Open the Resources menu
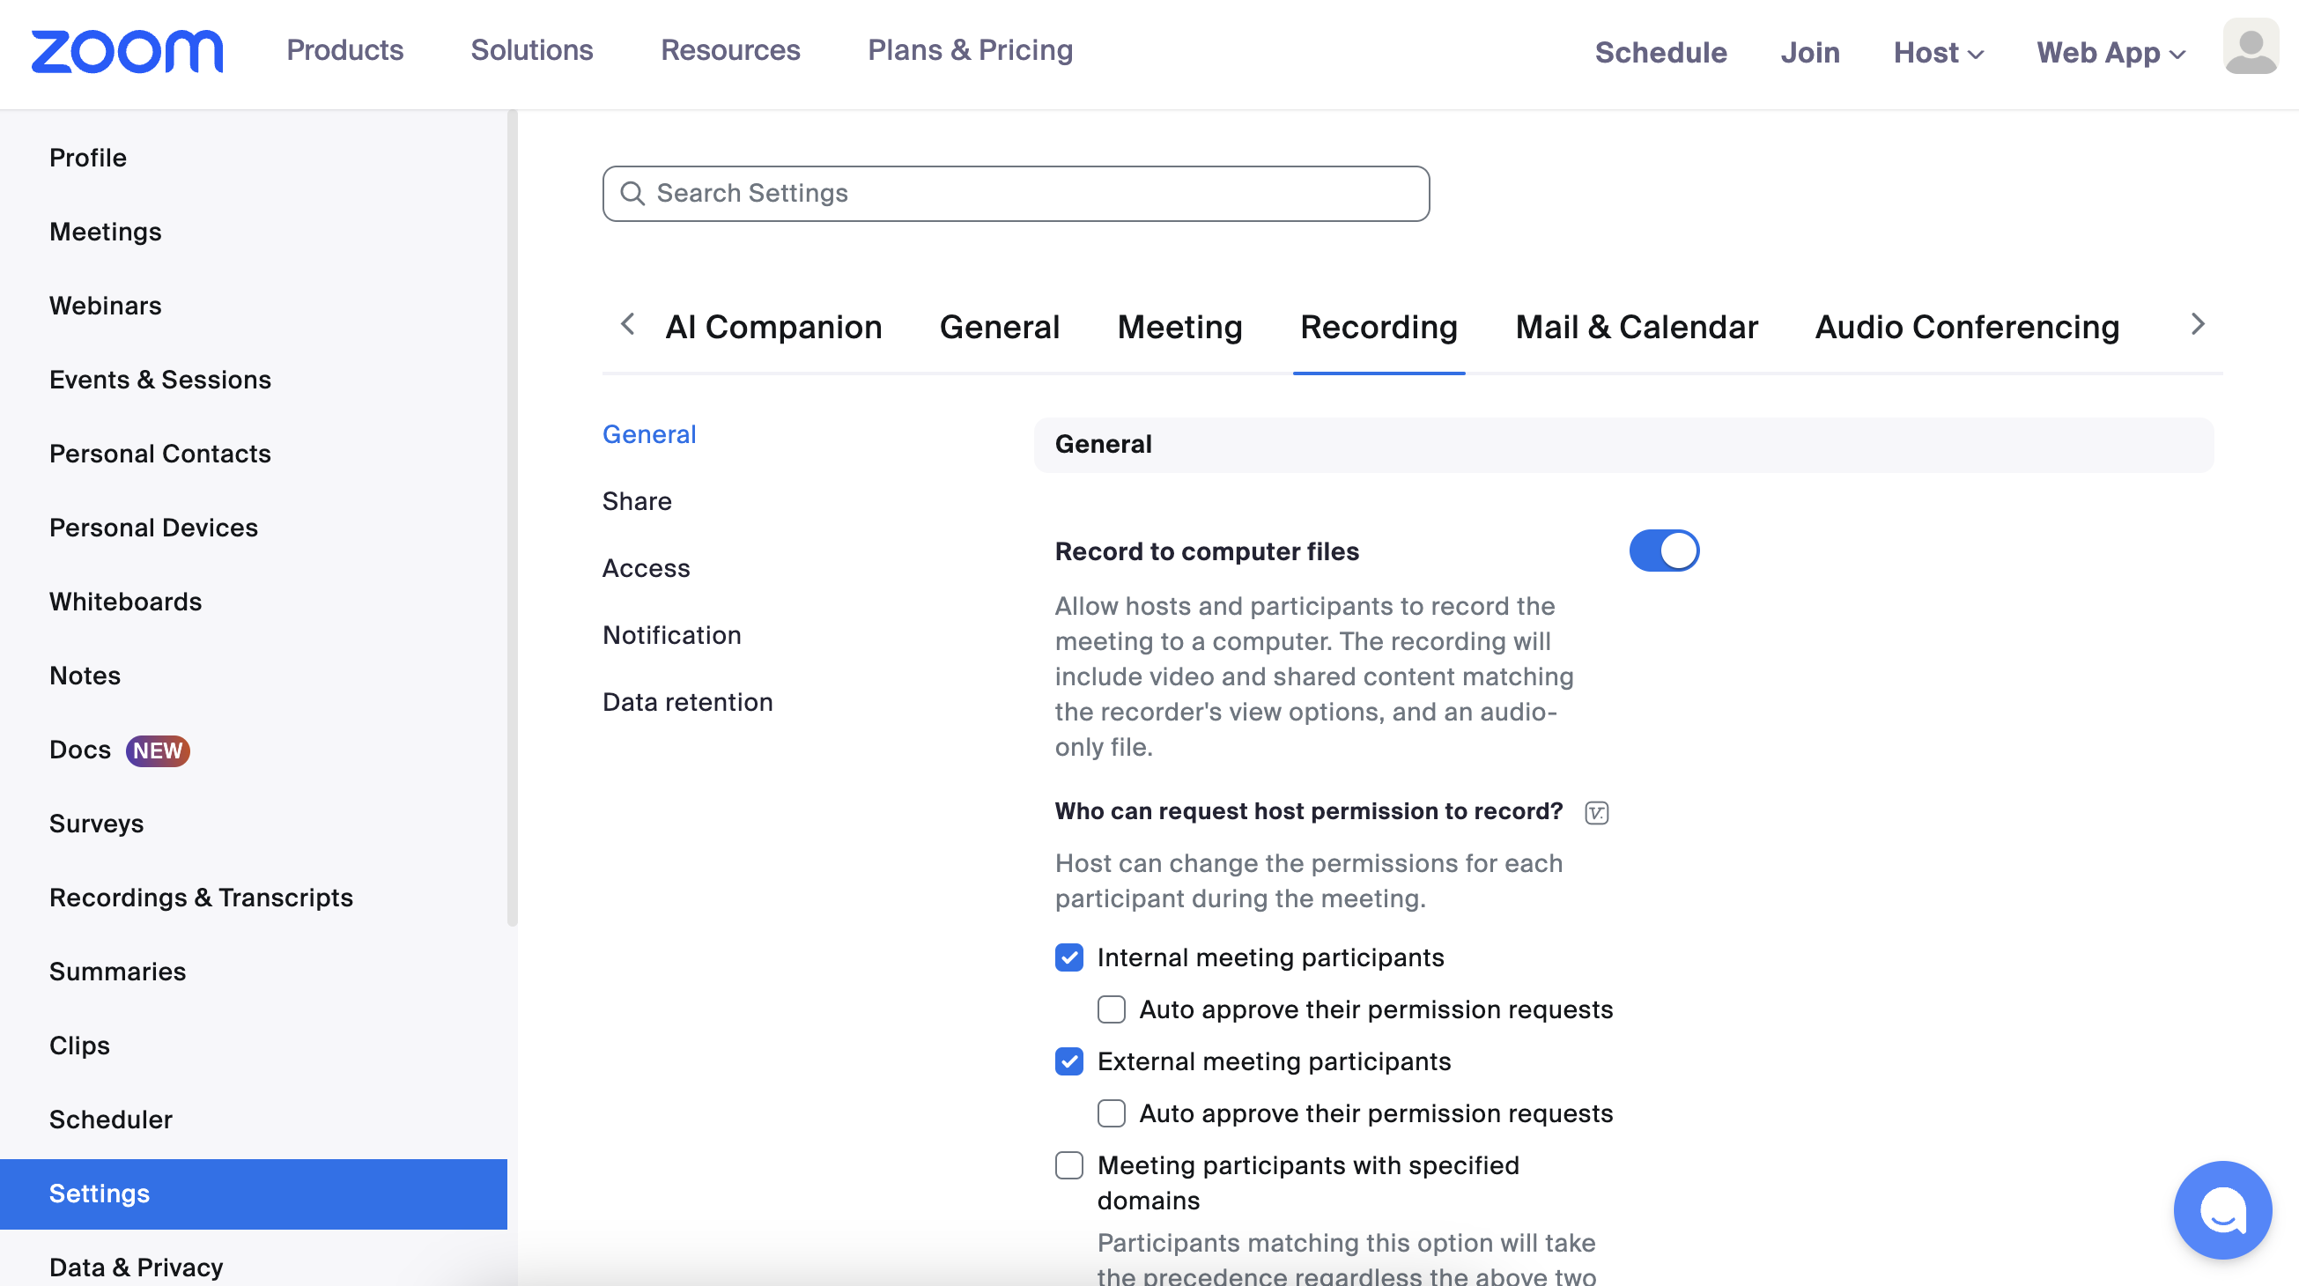The height and width of the screenshot is (1286, 2299). click(730, 50)
